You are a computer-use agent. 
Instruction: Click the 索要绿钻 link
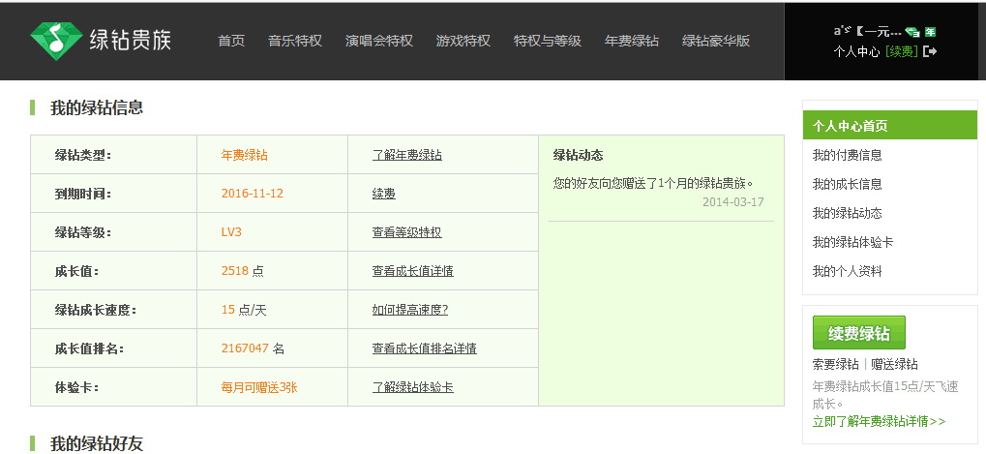835,365
